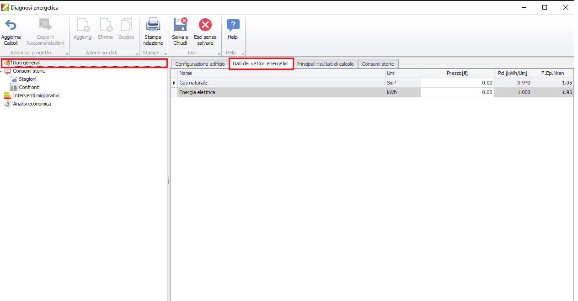Select the Gas naturale row indicator arrow
The height and width of the screenshot is (301, 578).
tap(174, 83)
